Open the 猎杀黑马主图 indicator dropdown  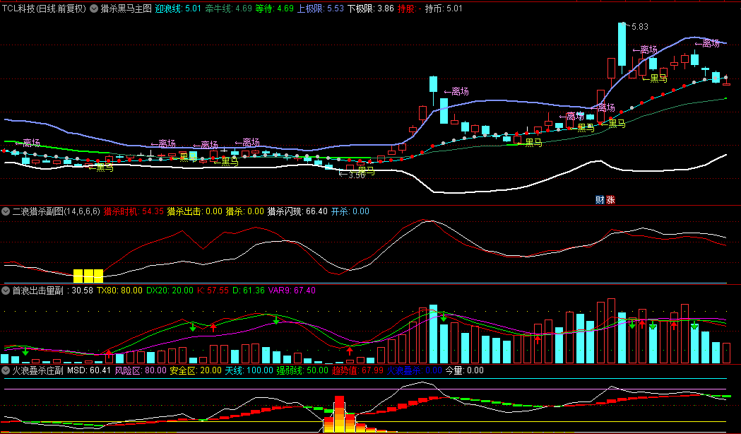click(93, 9)
